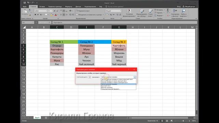This screenshot has width=219, height=123.
Task: Select column C header
Action: pos(57,27)
